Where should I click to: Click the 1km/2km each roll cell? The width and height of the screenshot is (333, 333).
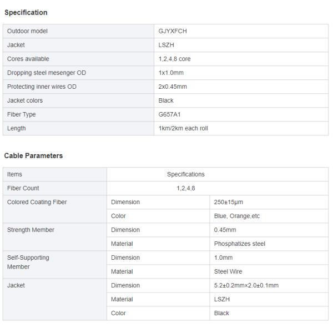tap(183, 128)
